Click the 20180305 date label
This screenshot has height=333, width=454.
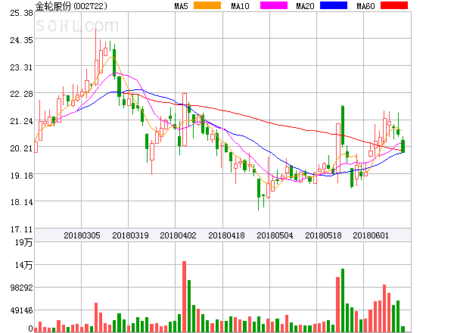click(82, 235)
